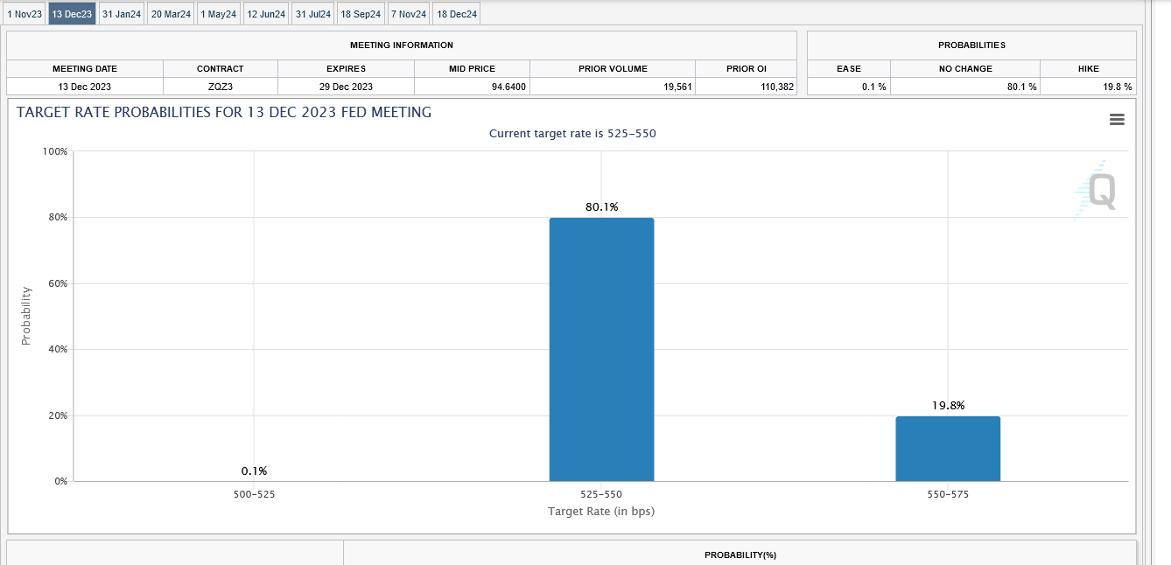The width and height of the screenshot is (1171, 565).
Task: Click the NO CHANGE column header
Action: click(x=965, y=68)
